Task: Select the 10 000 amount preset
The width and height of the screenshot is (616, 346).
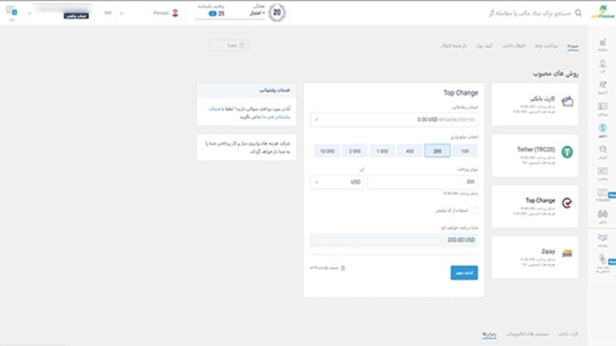Action: (326, 150)
